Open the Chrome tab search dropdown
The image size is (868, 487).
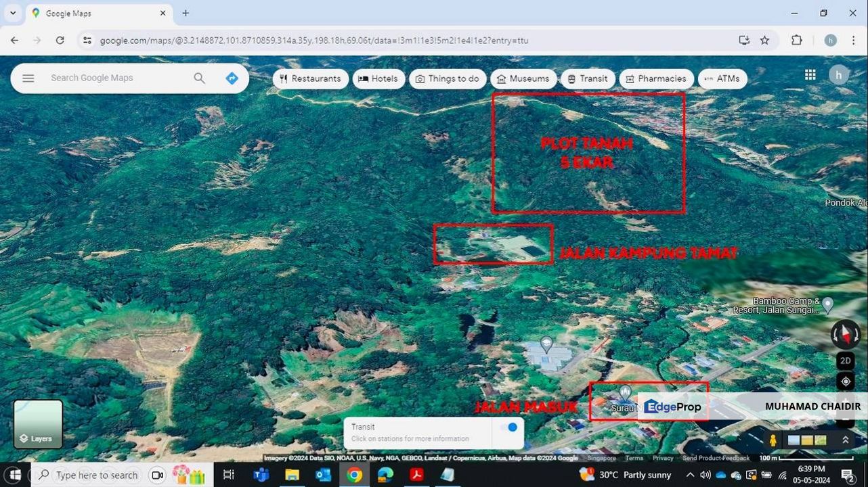pos(12,13)
